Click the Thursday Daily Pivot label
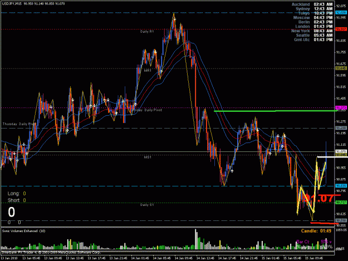The height and width of the screenshot is (261, 348). (x=19, y=124)
